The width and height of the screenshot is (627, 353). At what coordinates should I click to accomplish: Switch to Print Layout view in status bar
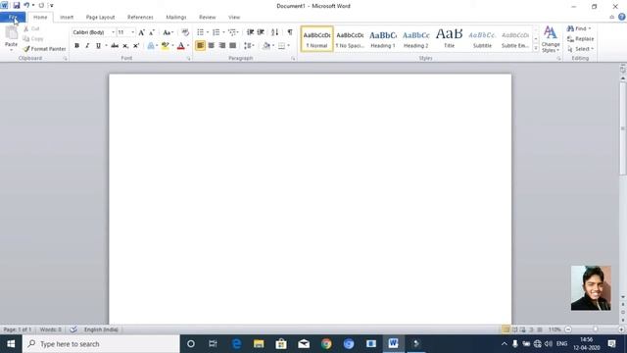pos(506,329)
